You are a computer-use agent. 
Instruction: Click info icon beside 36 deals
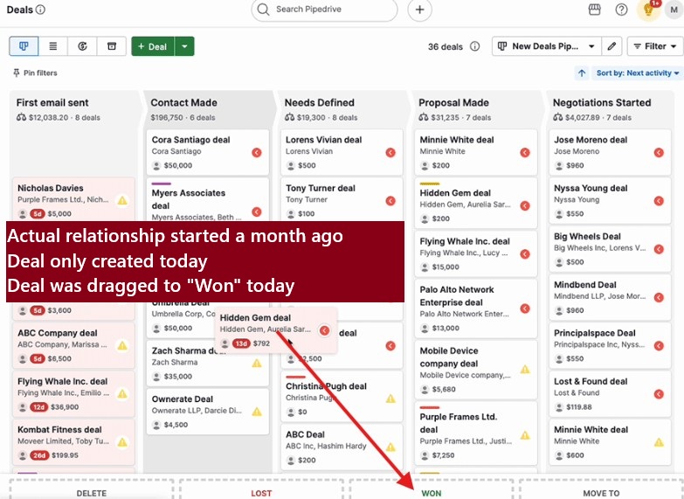click(475, 46)
